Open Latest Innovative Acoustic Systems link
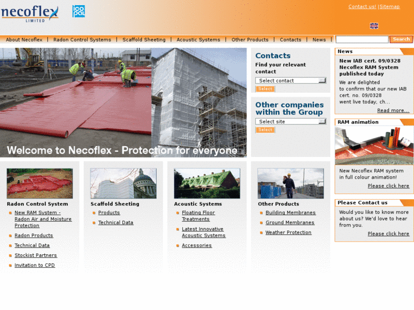The image size is (414, 310). [203, 232]
